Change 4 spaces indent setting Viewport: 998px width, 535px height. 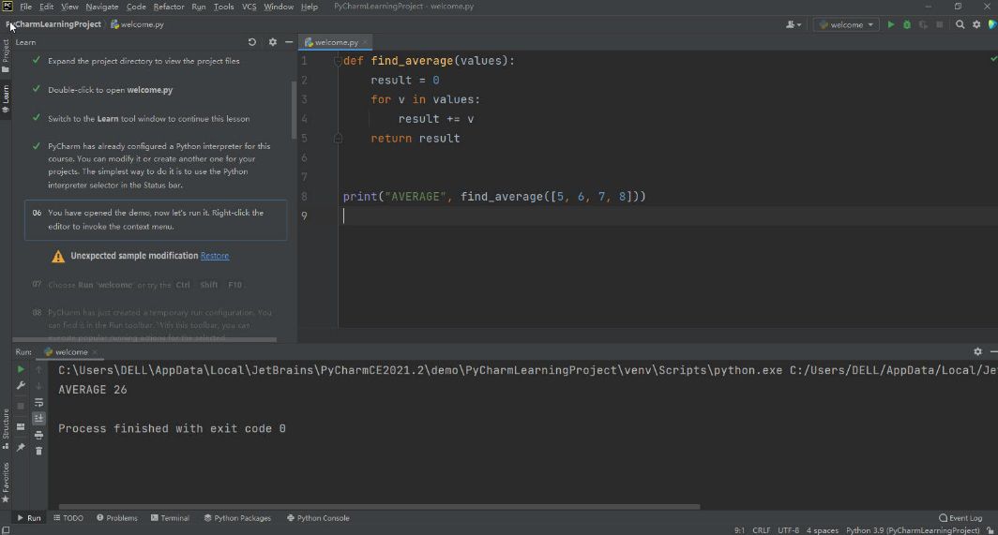pyautogui.click(x=823, y=530)
